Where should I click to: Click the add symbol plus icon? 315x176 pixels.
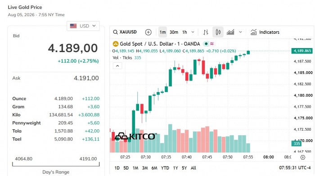(x=148, y=32)
